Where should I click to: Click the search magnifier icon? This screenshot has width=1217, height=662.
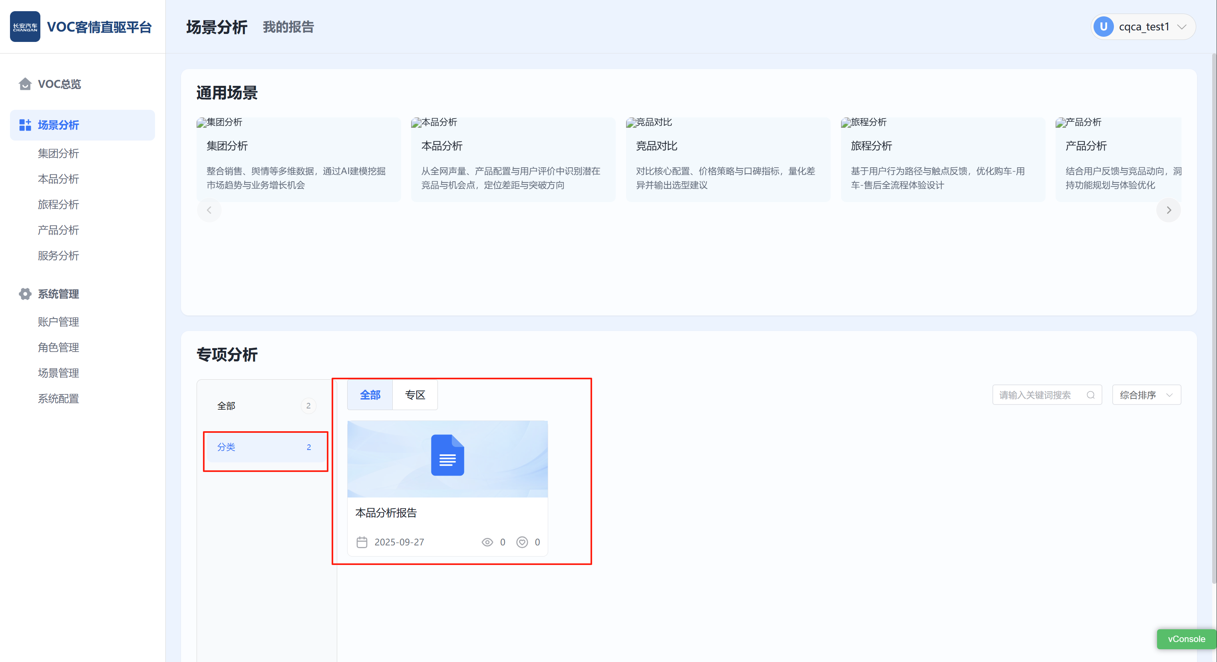1090,395
